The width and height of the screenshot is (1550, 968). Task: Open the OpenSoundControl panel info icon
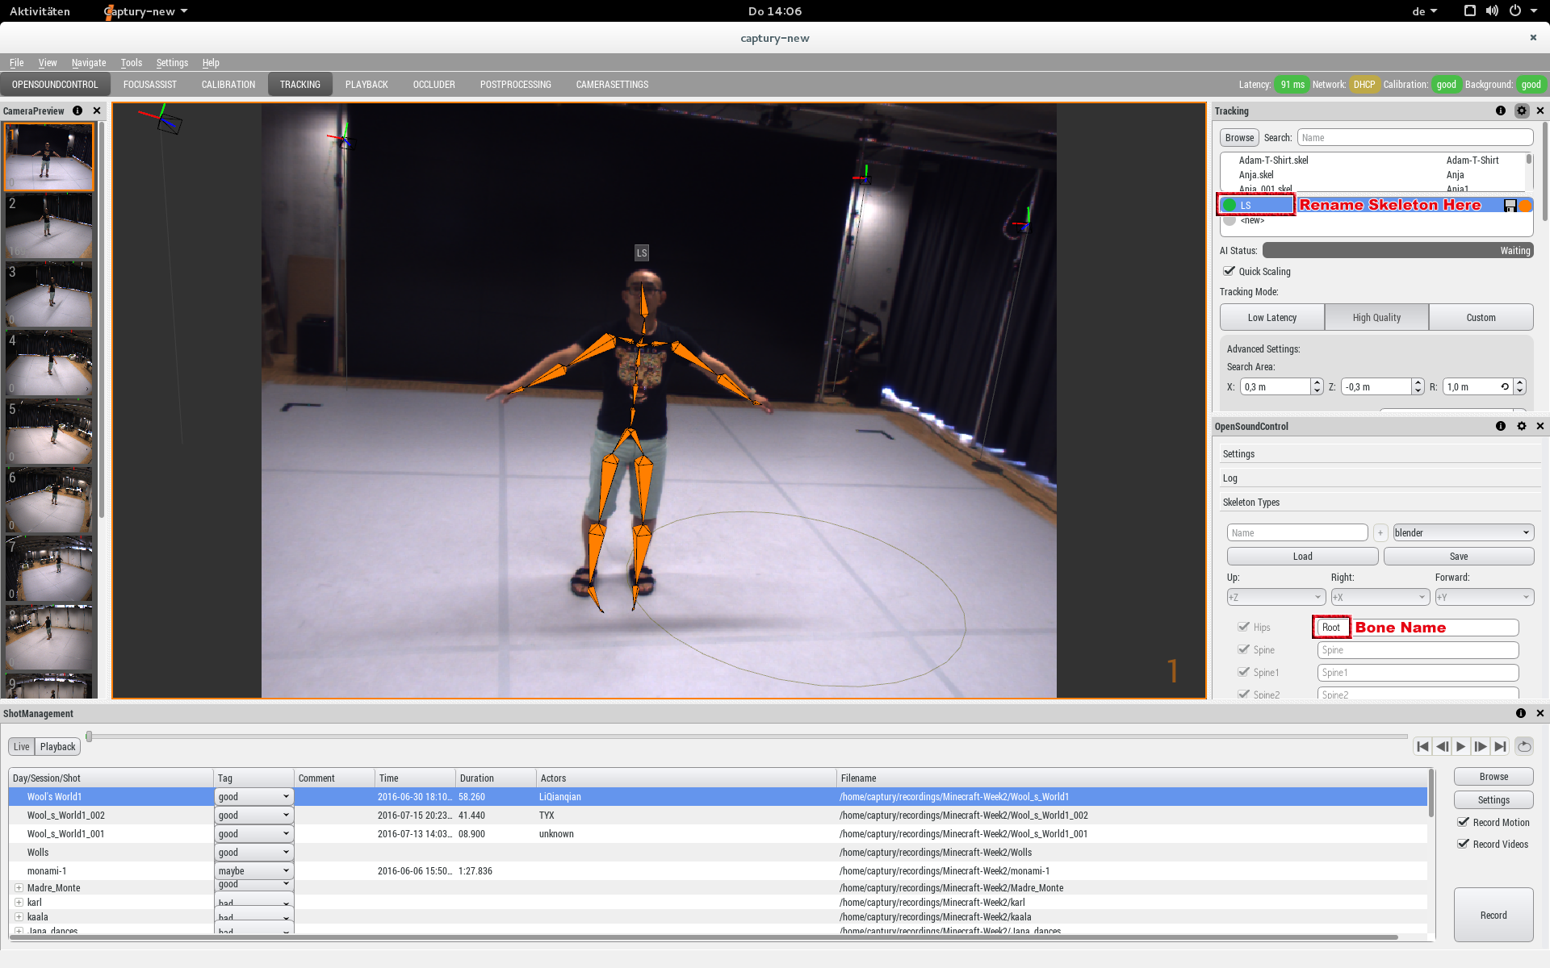coord(1500,426)
